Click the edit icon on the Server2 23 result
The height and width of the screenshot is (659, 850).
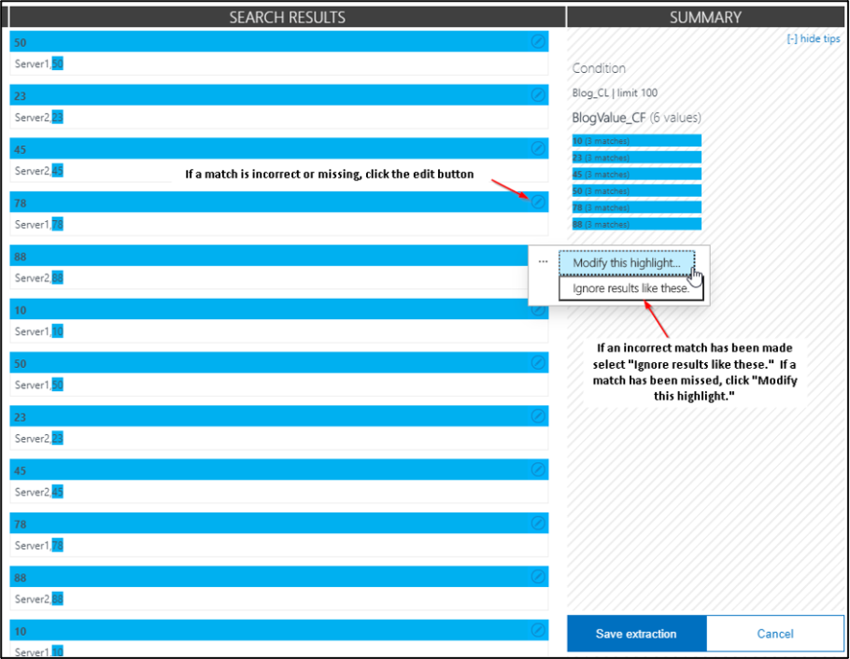click(x=538, y=95)
